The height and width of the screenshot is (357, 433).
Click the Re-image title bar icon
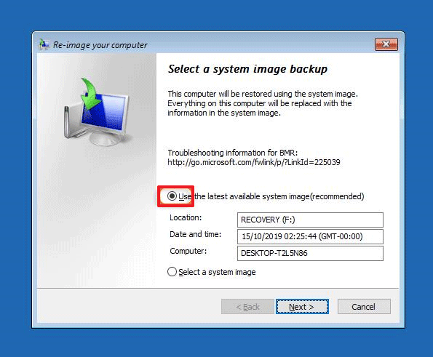pyautogui.click(x=44, y=44)
